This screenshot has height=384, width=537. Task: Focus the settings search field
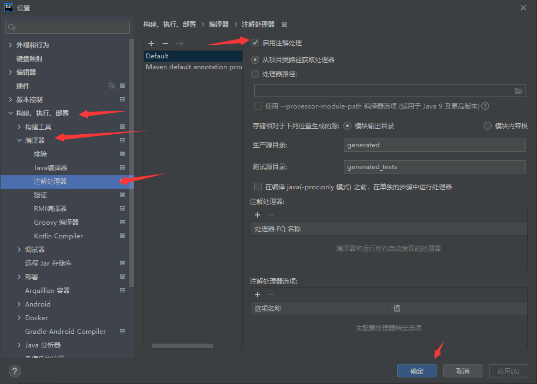tap(68, 27)
